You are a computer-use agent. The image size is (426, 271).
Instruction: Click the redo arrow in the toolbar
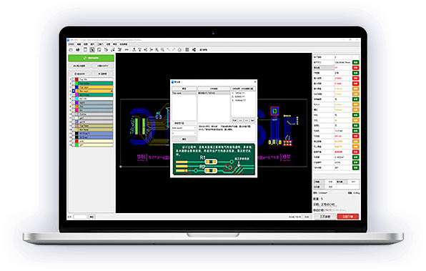click(x=174, y=50)
